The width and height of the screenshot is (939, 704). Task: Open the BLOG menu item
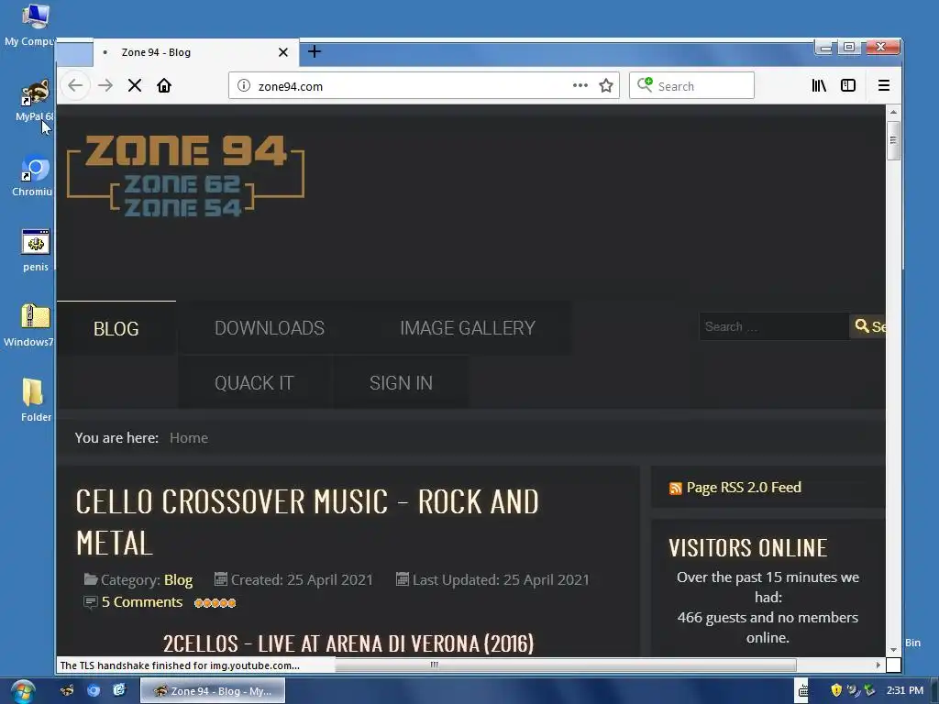(x=116, y=328)
